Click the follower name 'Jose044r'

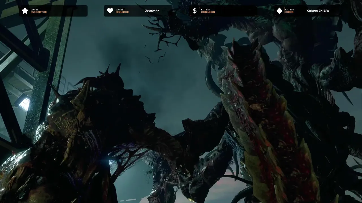(x=152, y=11)
